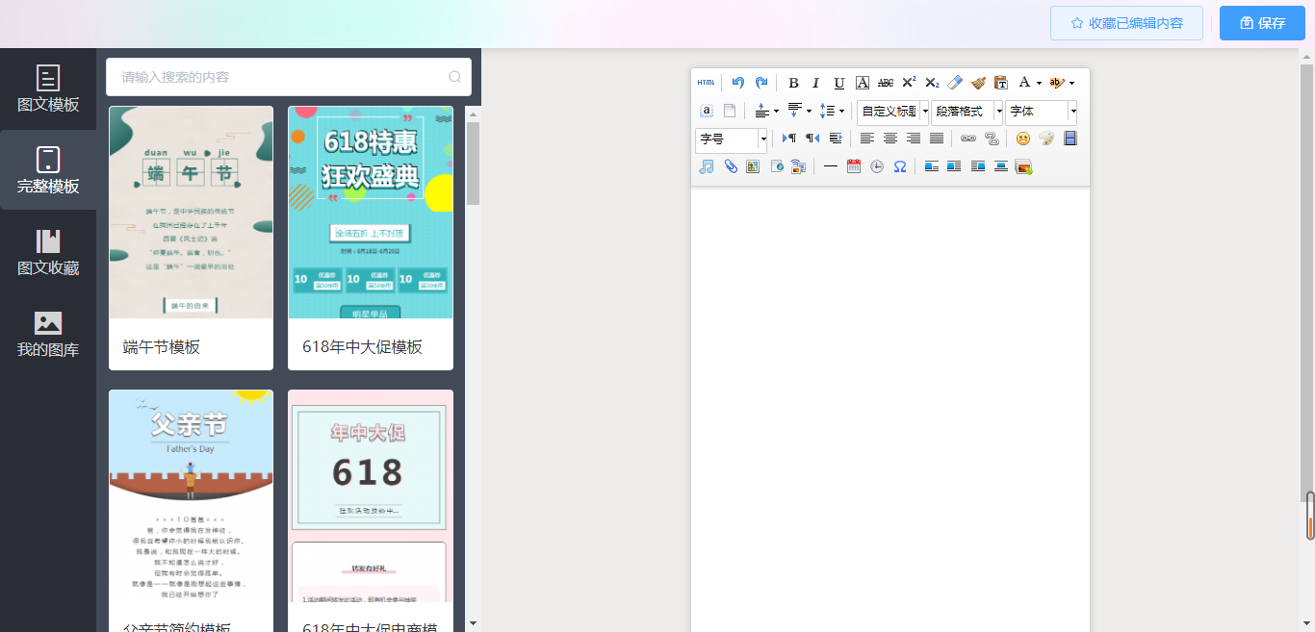This screenshot has width=1315, height=632.
Task: Clear formatting with the eraser icon
Action: [955, 83]
